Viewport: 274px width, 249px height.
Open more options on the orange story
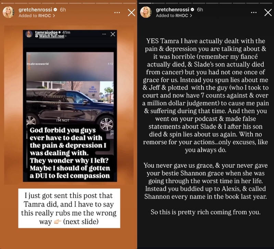[x=117, y=13]
